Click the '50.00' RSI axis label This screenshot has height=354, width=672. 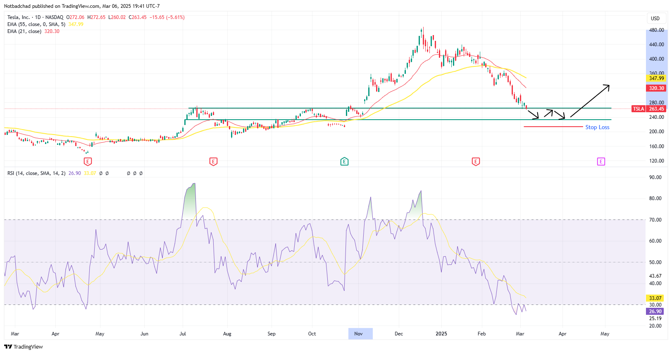click(x=655, y=262)
